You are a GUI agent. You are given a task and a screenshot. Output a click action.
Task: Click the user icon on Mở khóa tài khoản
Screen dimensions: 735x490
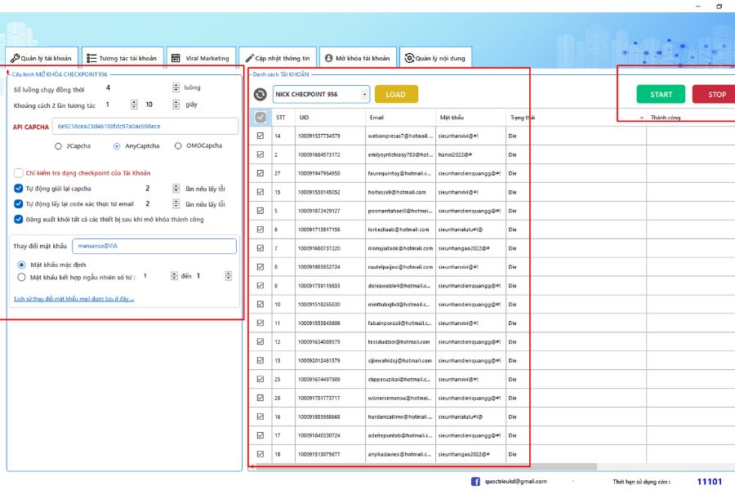pyautogui.click(x=328, y=58)
